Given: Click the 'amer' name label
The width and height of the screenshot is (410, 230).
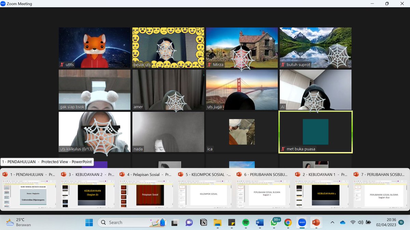Looking at the screenshot, I should coord(138,107).
